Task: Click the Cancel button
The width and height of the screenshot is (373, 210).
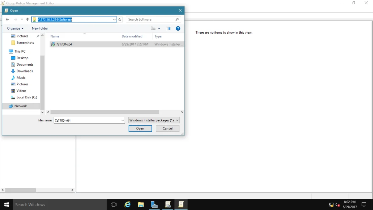Action: 167,128
